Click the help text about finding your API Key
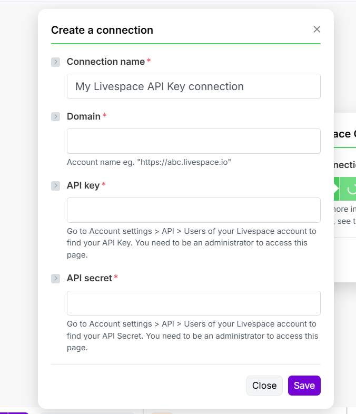356x414 pixels. 192,243
